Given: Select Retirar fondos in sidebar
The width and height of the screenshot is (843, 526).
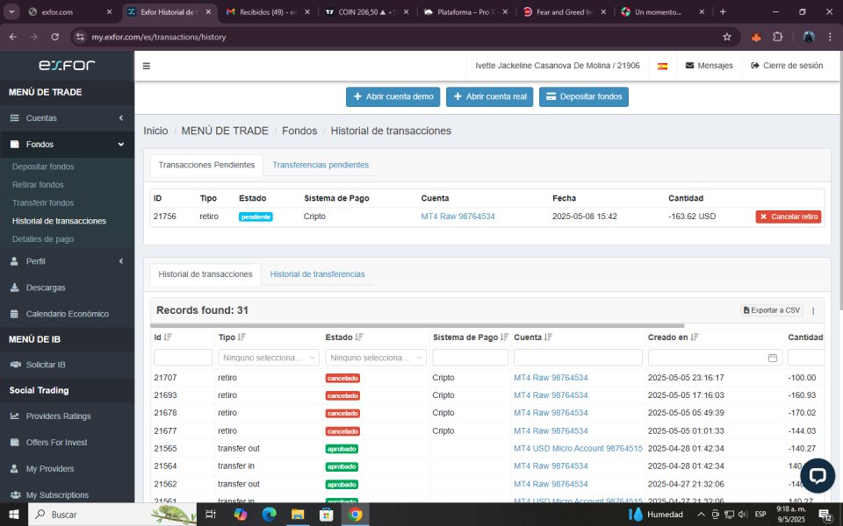Looking at the screenshot, I should coord(38,185).
